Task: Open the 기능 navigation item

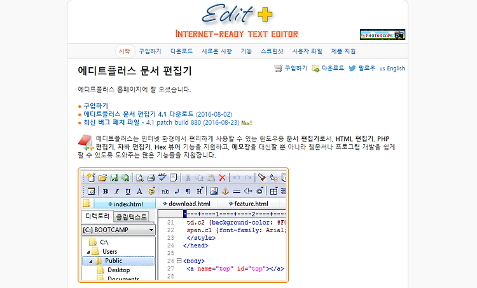Action: 246,51
